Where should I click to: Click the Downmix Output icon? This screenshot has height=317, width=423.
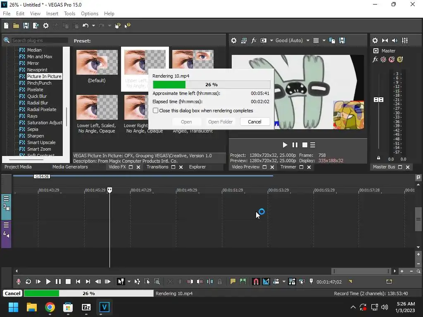point(385,40)
